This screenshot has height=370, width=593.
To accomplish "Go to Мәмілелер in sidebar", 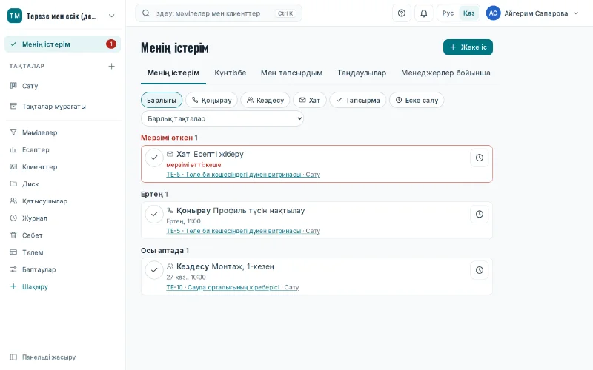I will pyautogui.click(x=62, y=132).
